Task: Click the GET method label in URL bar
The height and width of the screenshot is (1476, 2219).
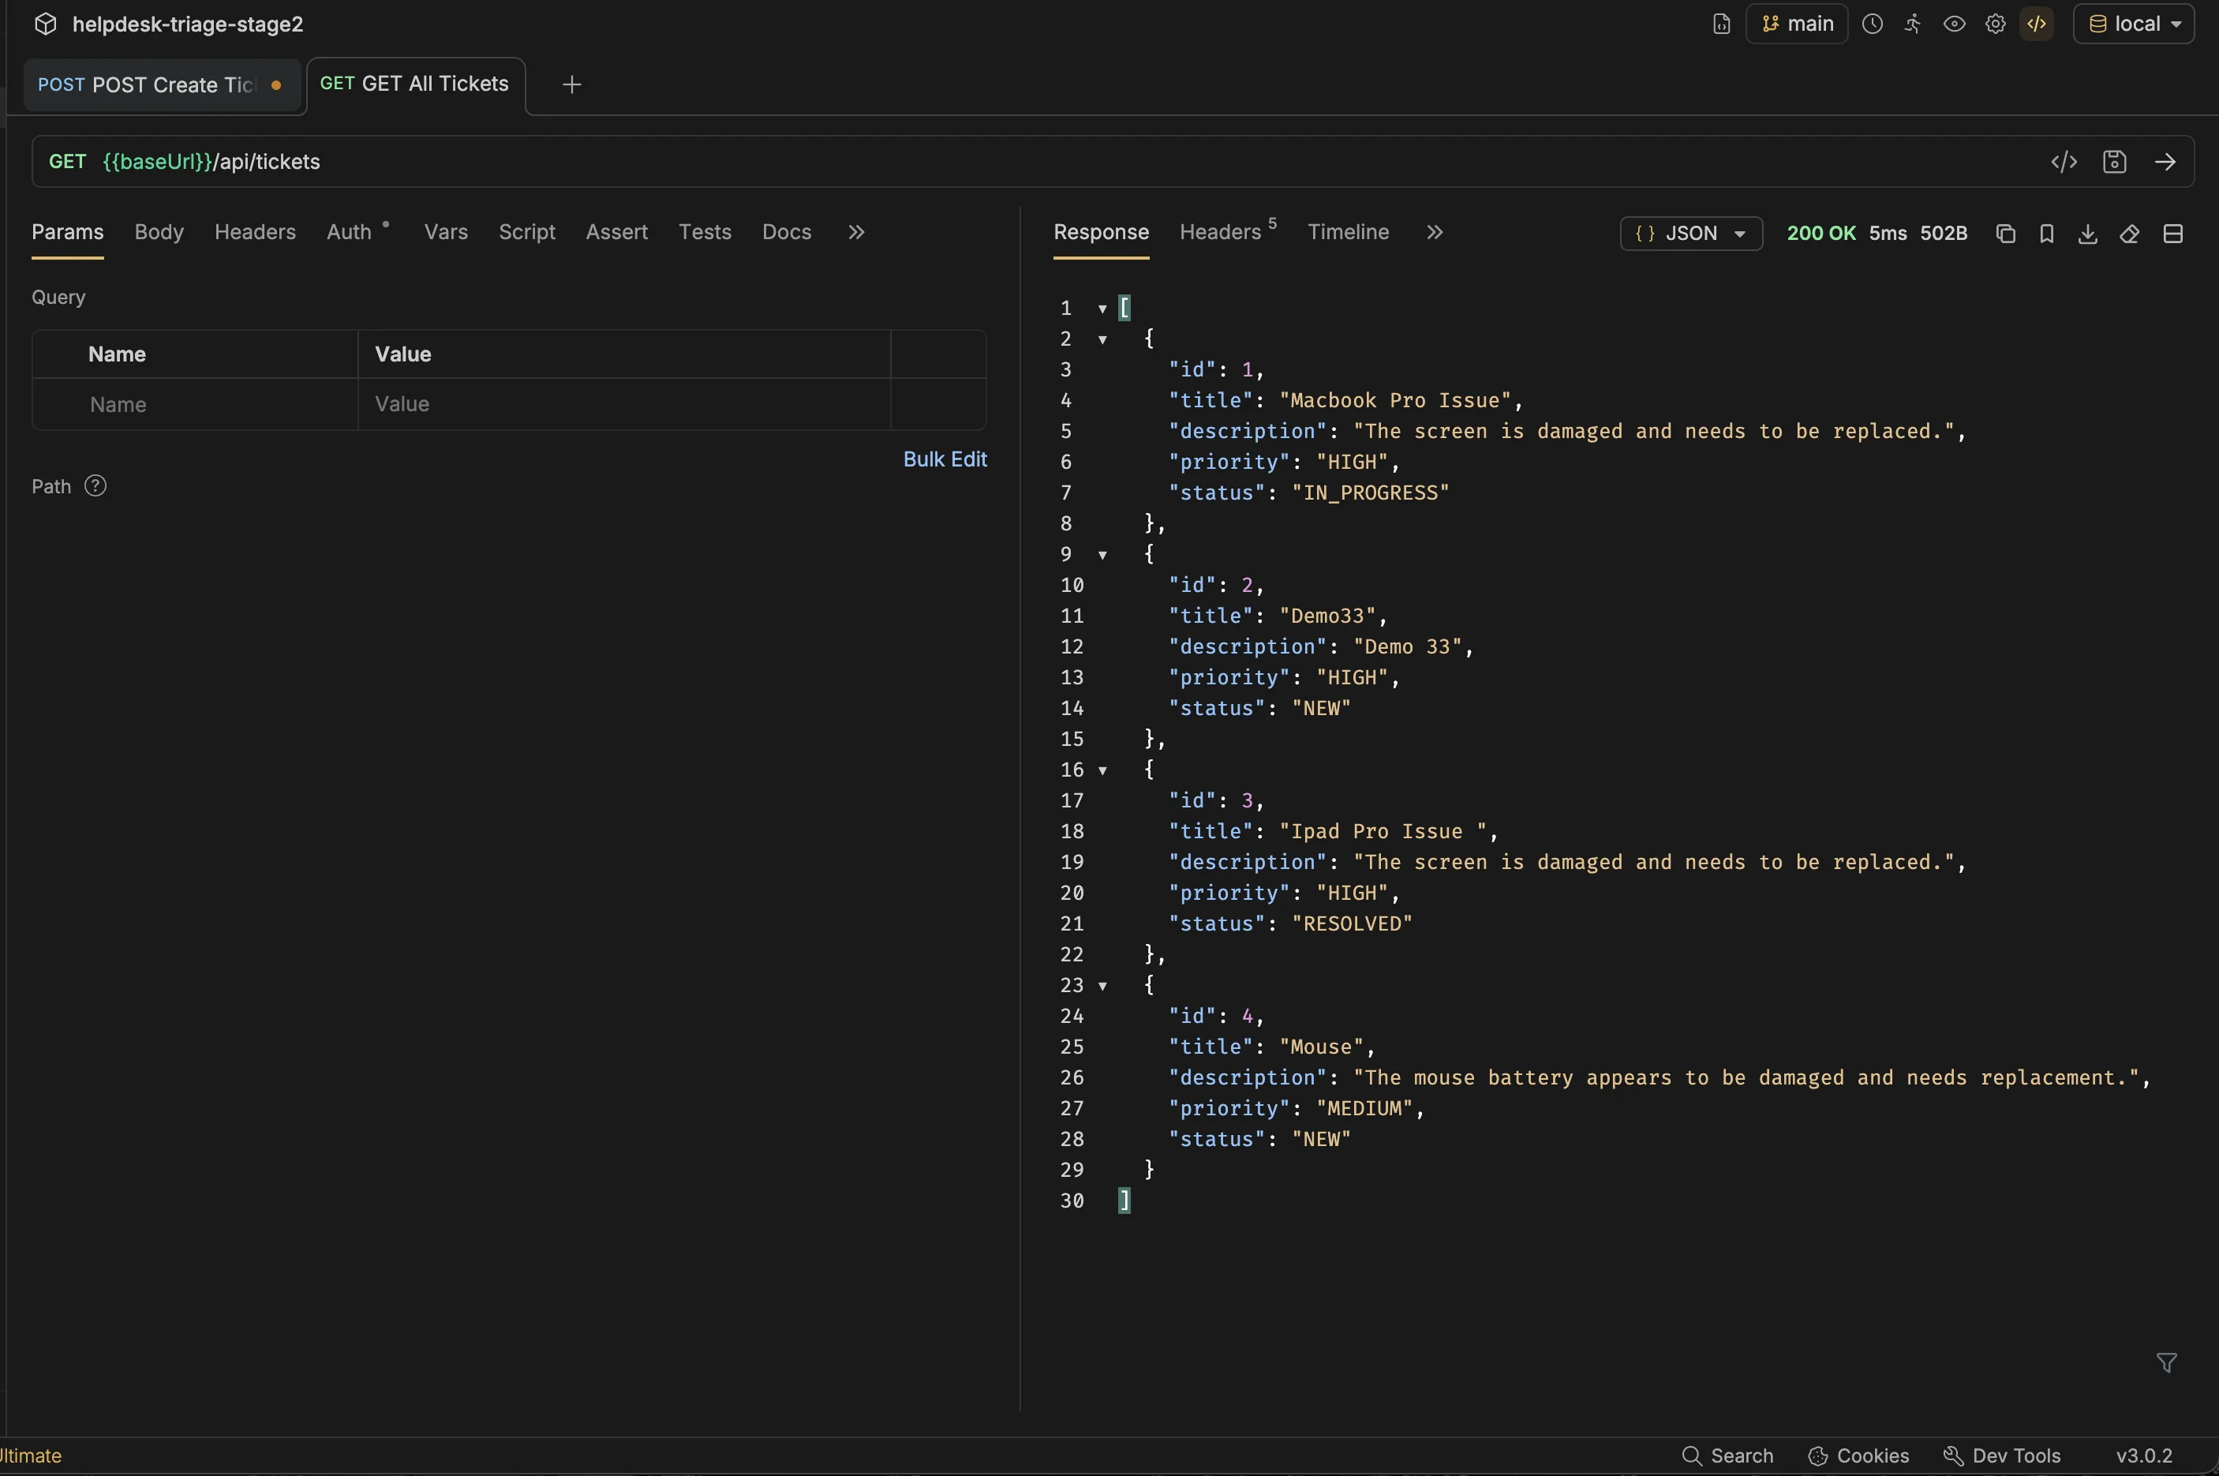Action: click(68, 162)
